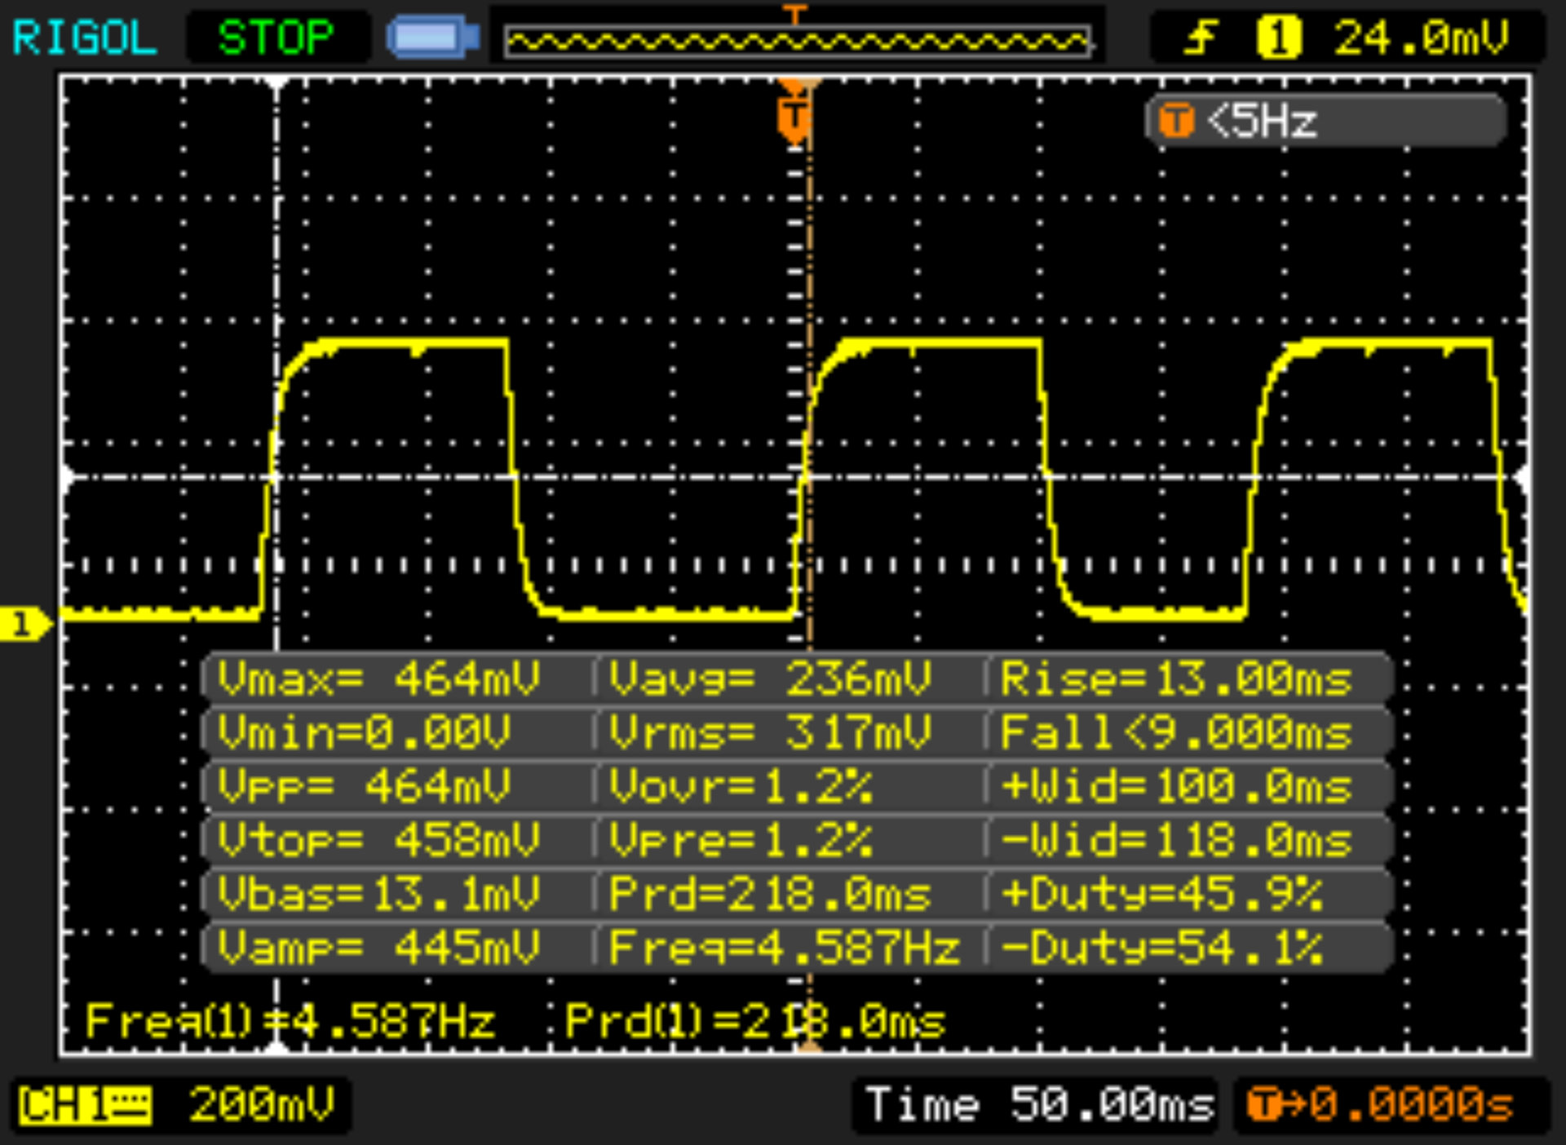Click the 200mV vertical scale readout
Screen dimensions: 1566x1145
261,1106
